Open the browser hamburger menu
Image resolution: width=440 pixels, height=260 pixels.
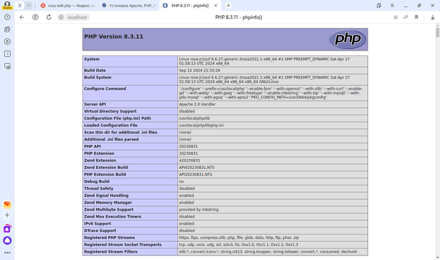(x=392, y=5)
